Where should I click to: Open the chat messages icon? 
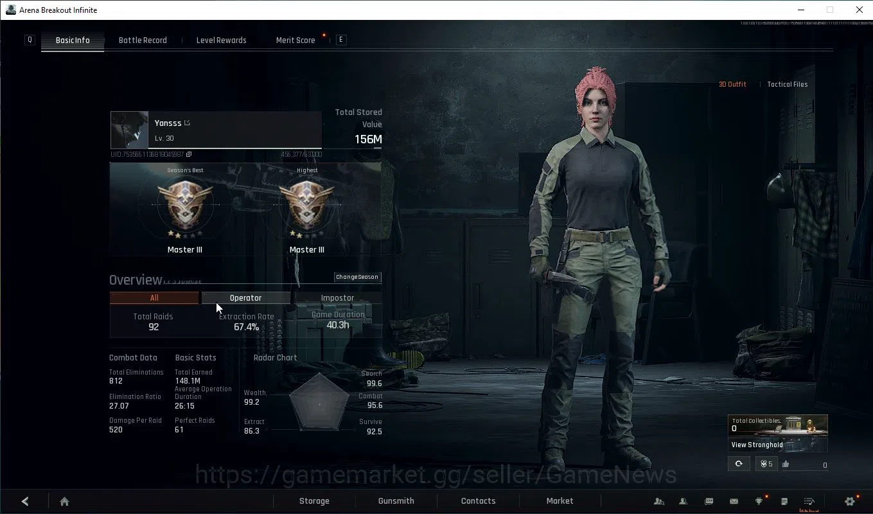click(709, 501)
